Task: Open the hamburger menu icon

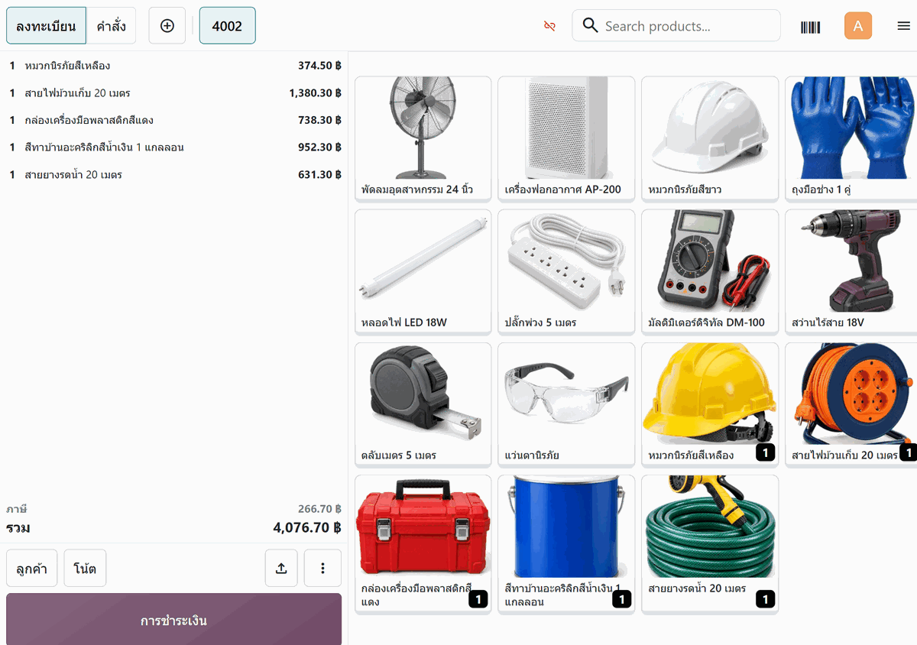Action: [903, 26]
